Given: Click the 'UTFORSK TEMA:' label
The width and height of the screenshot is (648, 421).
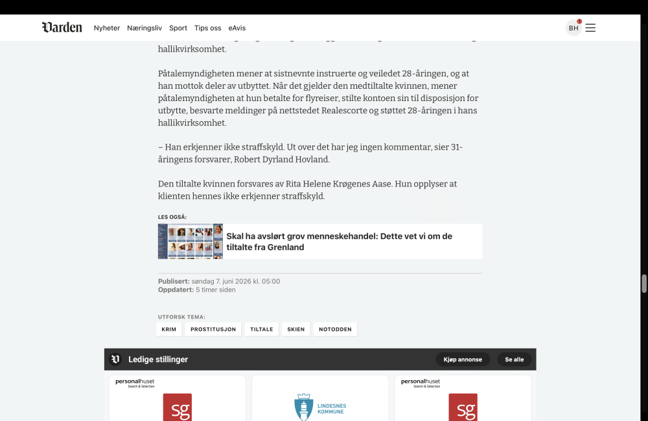Looking at the screenshot, I should tap(181, 317).
